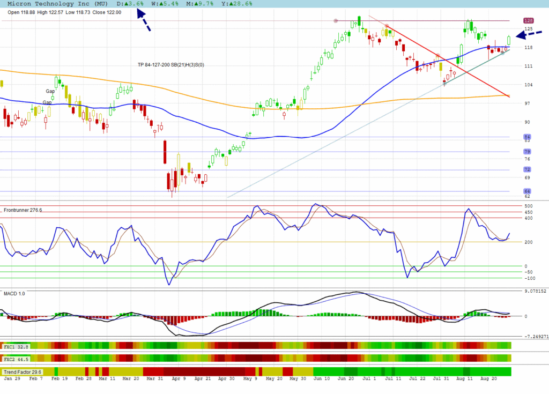Image resolution: width=549 pixels, height=394 pixels.
Task: Select the blue 64 support price tag
Action: point(528,191)
